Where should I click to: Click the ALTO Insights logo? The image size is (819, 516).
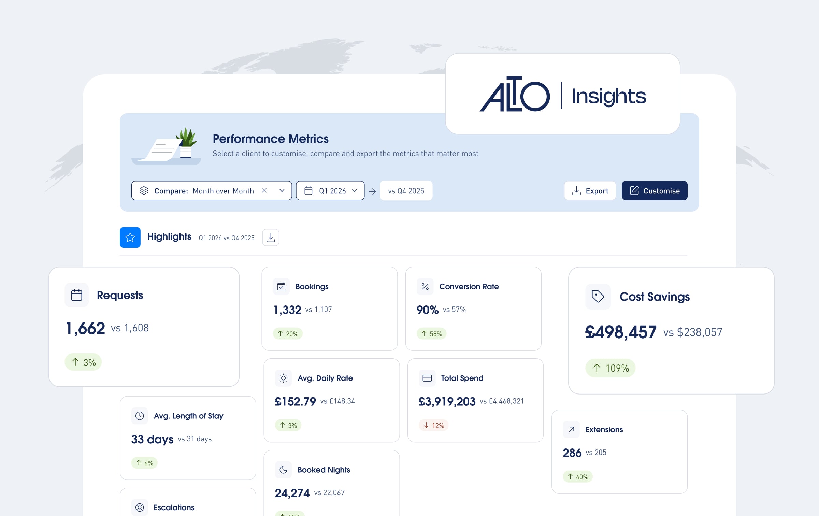point(563,94)
